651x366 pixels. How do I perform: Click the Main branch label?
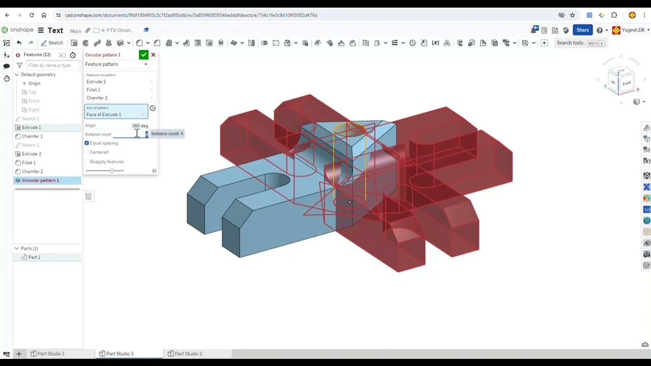(x=76, y=31)
